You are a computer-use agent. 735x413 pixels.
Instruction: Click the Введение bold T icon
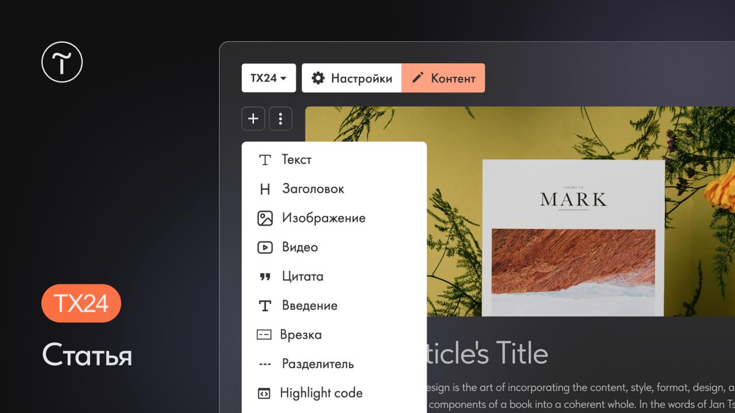[x=265, y=306]
